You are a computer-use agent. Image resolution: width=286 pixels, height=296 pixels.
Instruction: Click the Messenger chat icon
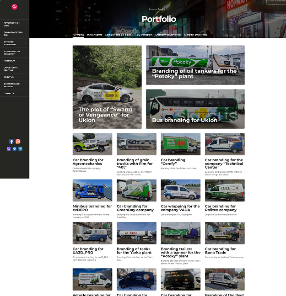pos(15,149)
